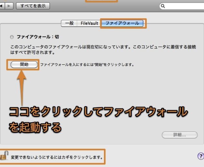
Task: Click the forward arrow in toolbar
Action: click(10, 6)
